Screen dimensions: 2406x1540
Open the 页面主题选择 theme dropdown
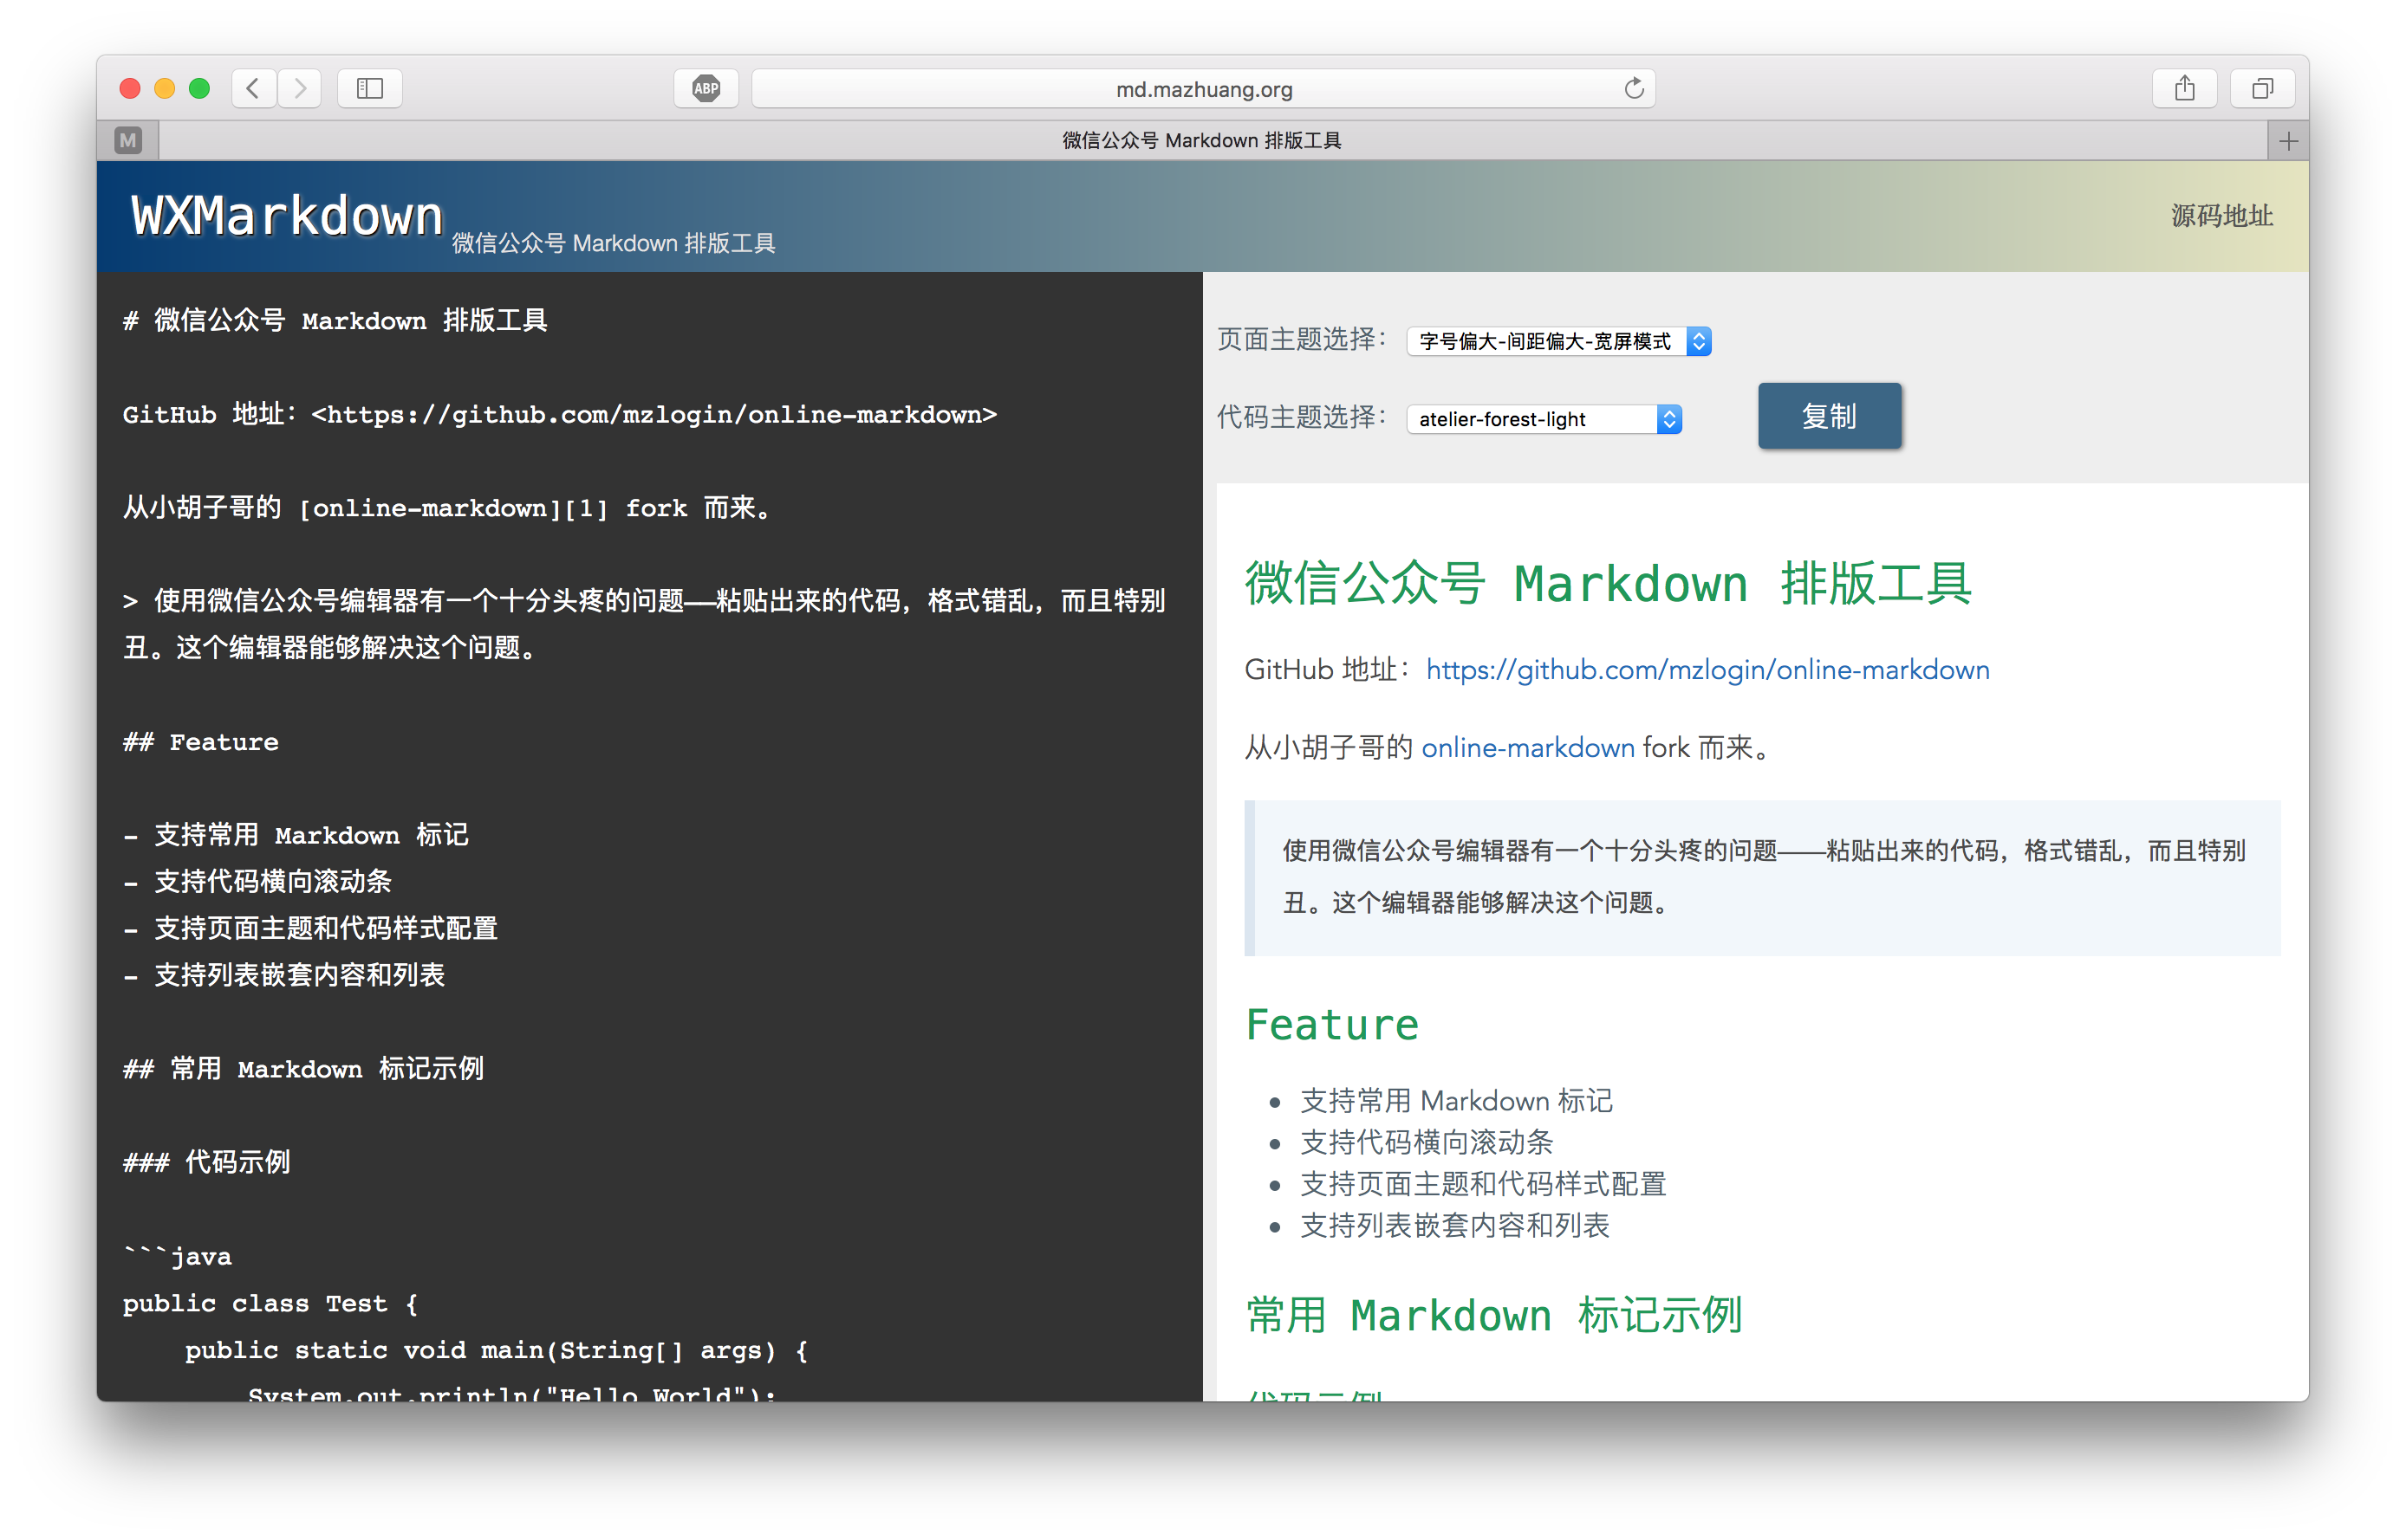coord(1557,341)
